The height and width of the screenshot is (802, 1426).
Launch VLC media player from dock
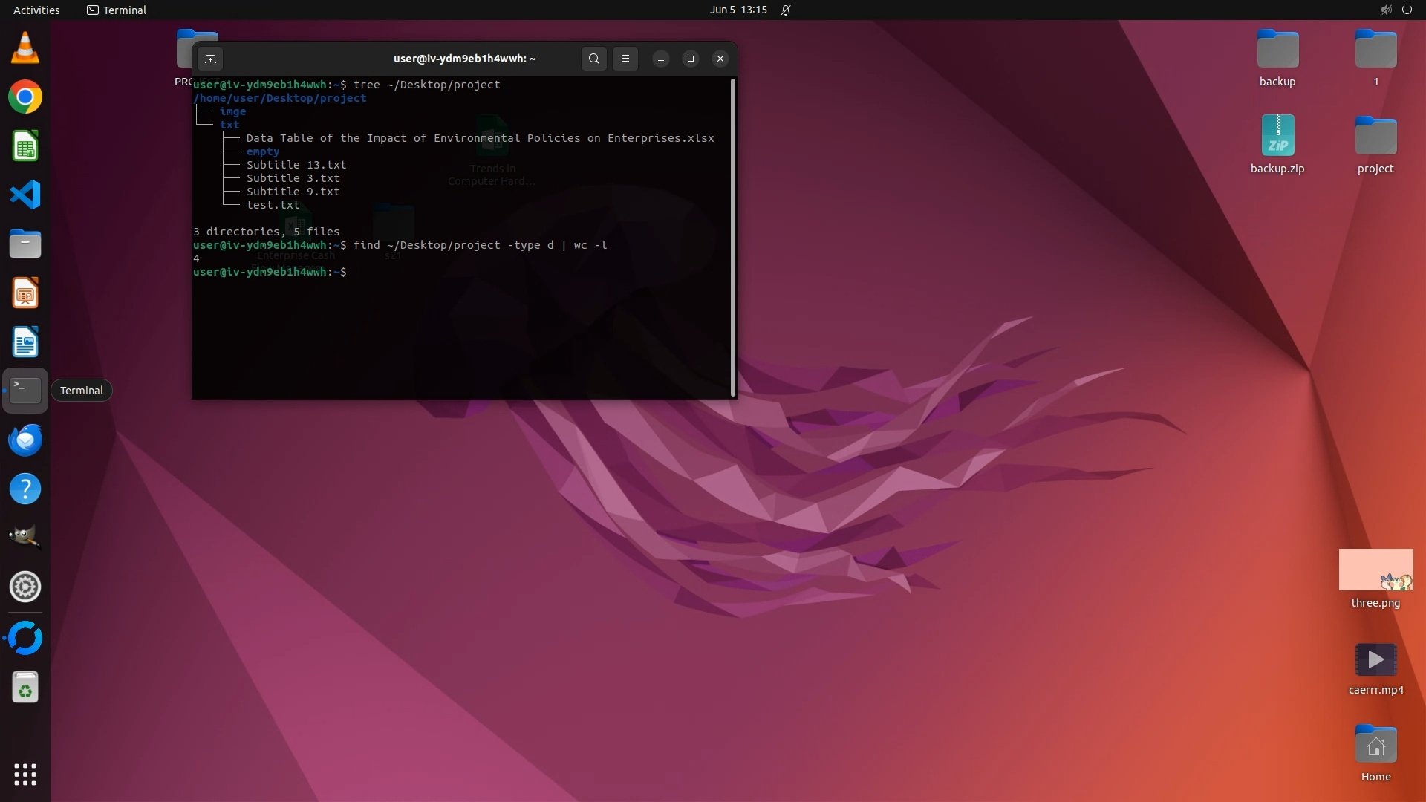coord(25,48)
